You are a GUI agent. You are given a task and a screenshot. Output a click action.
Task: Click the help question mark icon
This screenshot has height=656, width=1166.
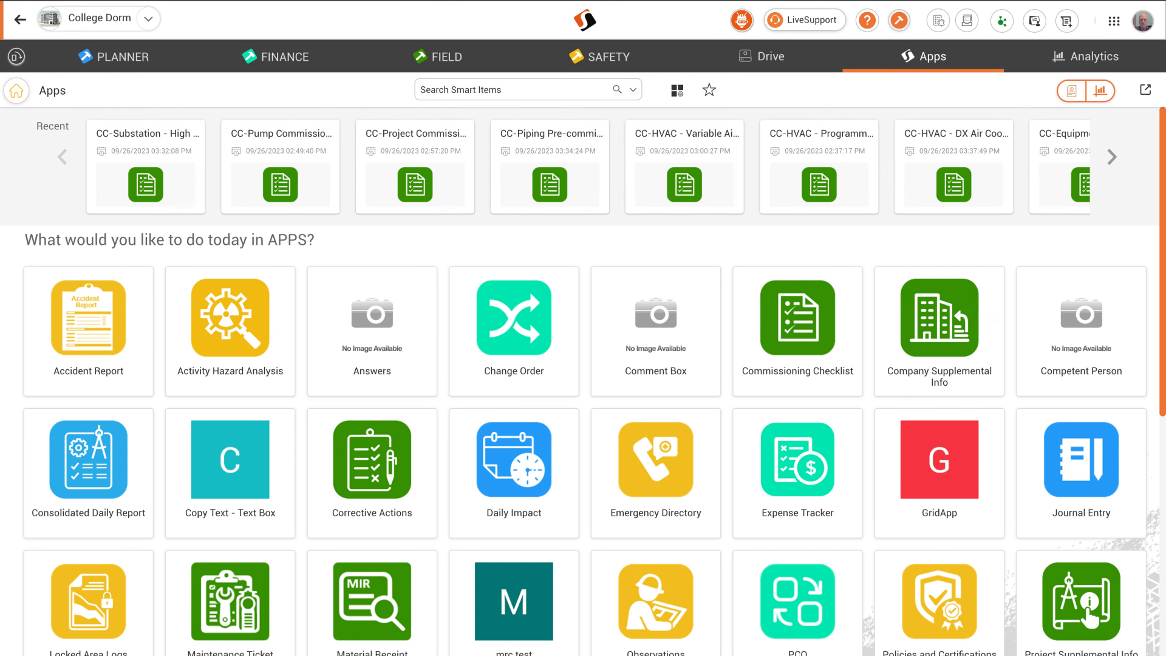[x=867, y=21]
